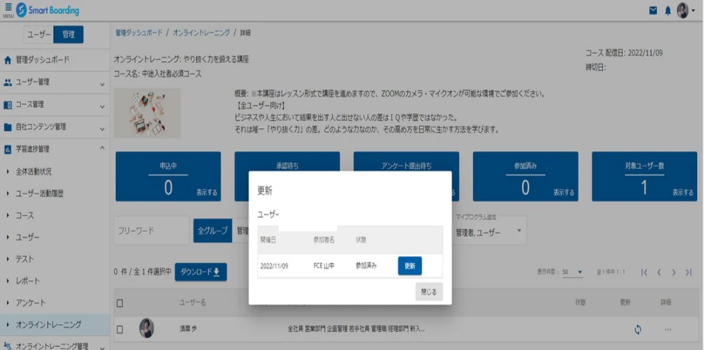The image size is (704, 350).
Task: Click the ダウンロード button
Action: [x=200, y=272]
